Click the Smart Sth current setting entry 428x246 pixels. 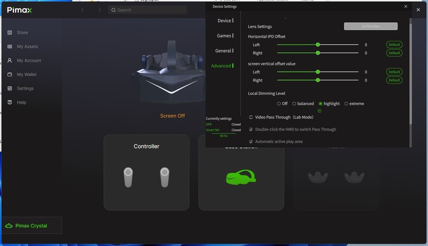[x=223, y=130]
